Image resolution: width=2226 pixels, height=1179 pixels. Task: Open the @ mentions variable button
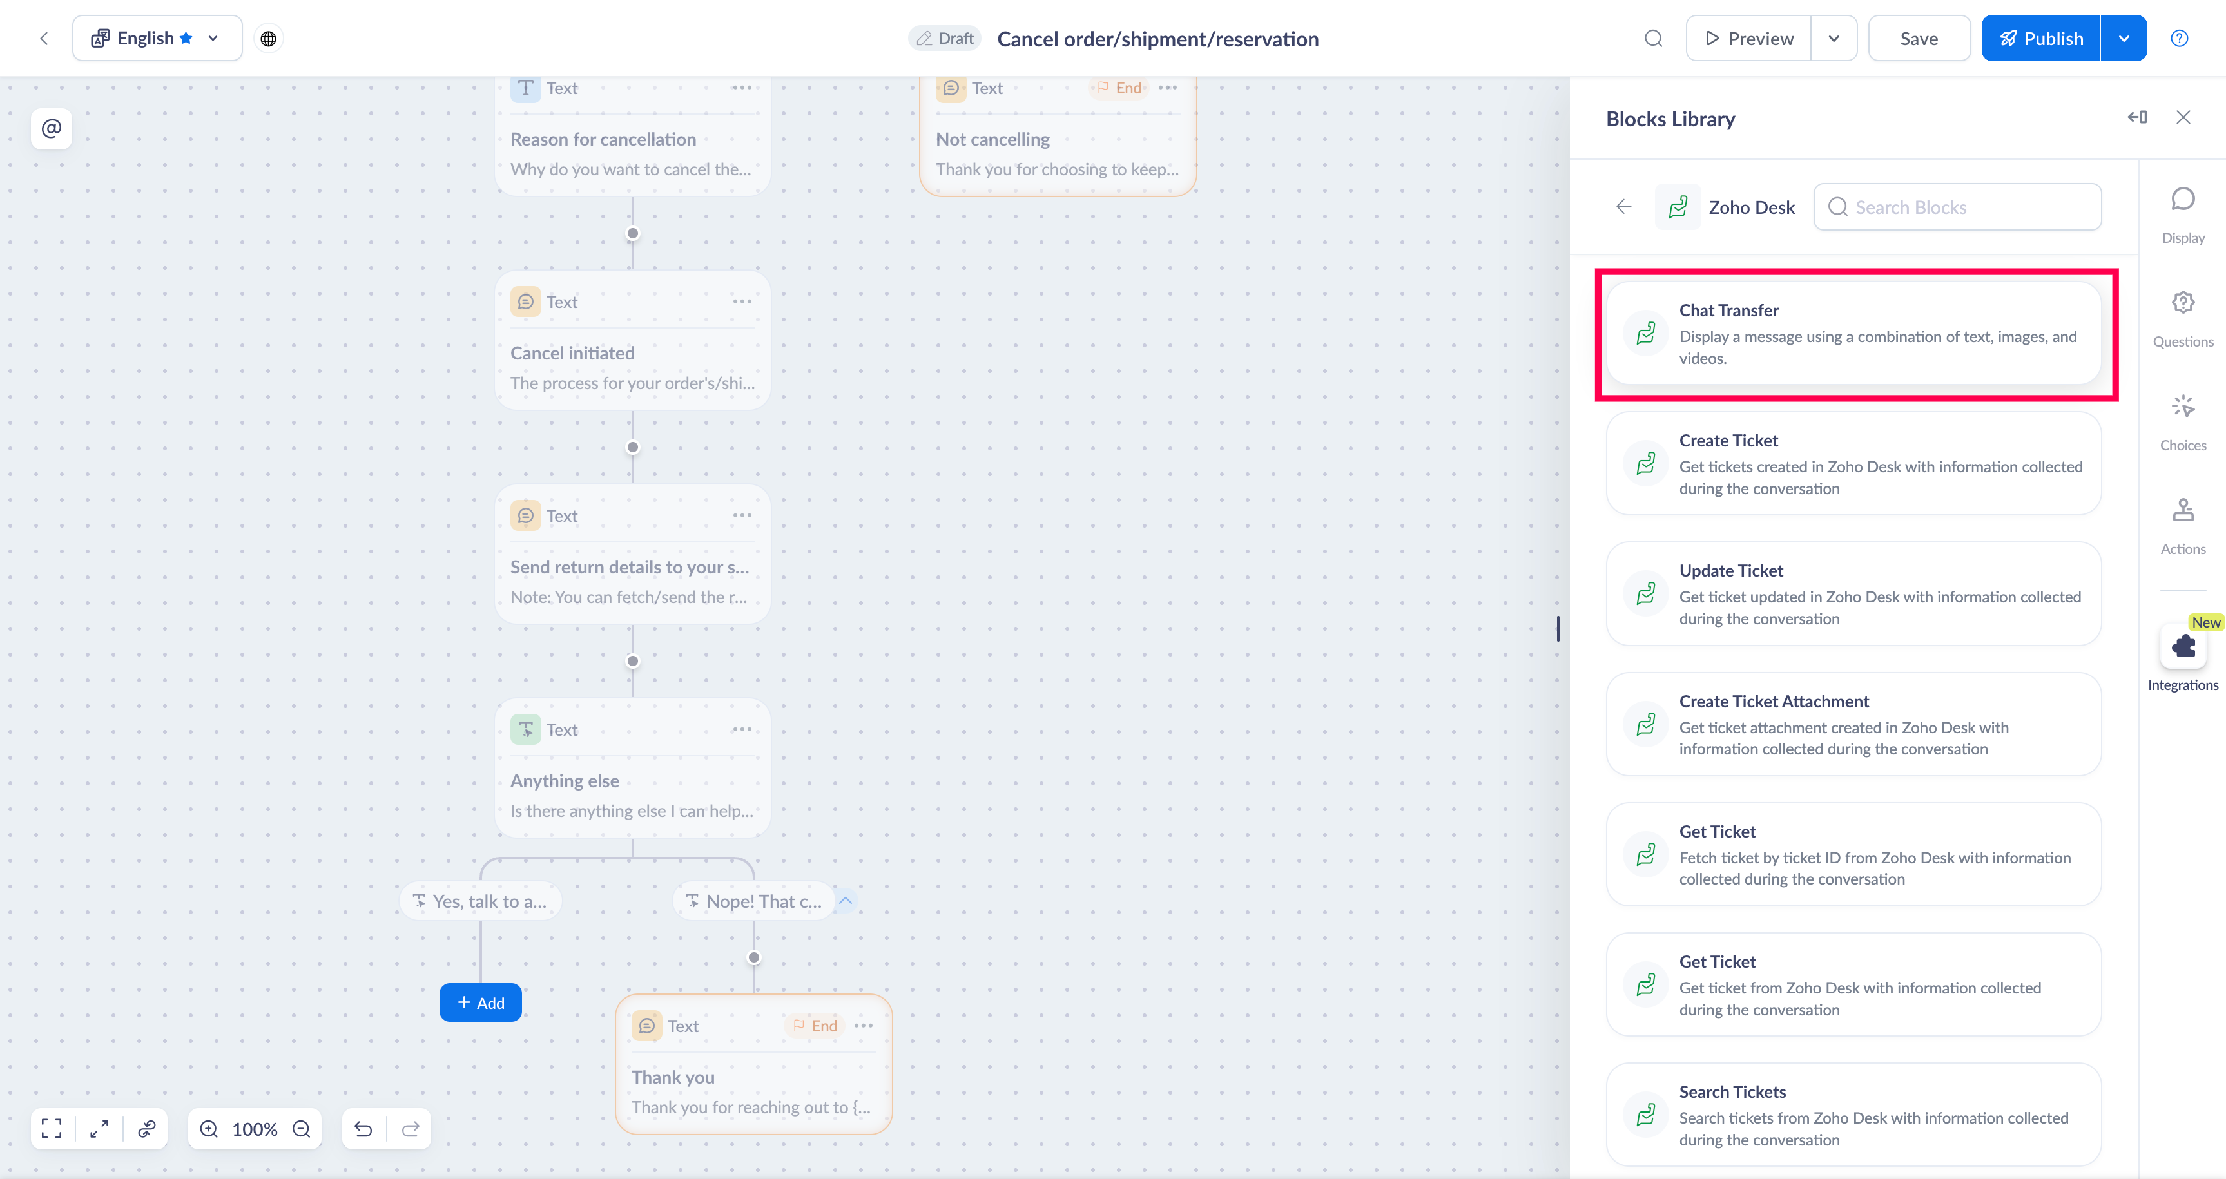tap(51, 129)
